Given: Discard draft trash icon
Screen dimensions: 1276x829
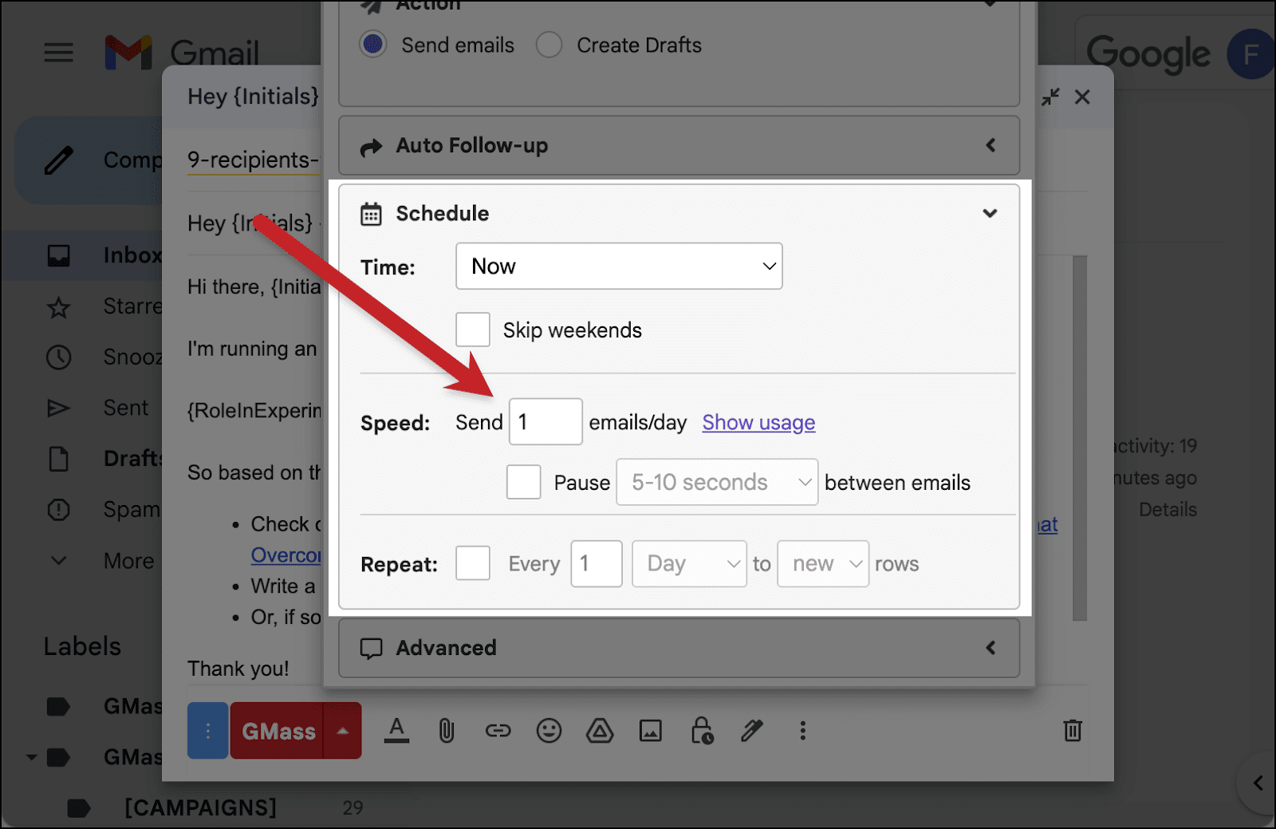Looking at the screenshot, I should [x=1073, y=730].
